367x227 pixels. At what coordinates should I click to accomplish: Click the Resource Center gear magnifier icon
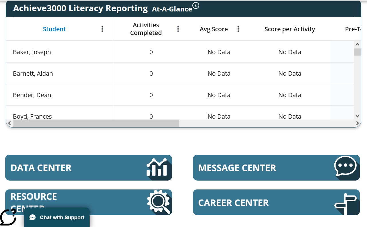(x=158, y=202)
